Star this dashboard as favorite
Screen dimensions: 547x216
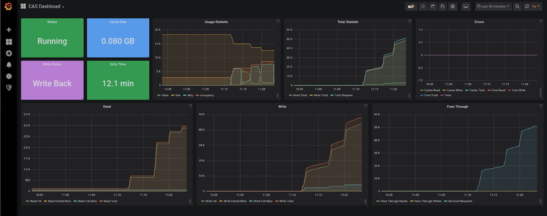tap(423, 6)
